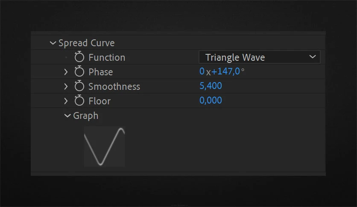Toggle the Function stopwatch icon
This screenshot has width=357, height=207.
79,57
